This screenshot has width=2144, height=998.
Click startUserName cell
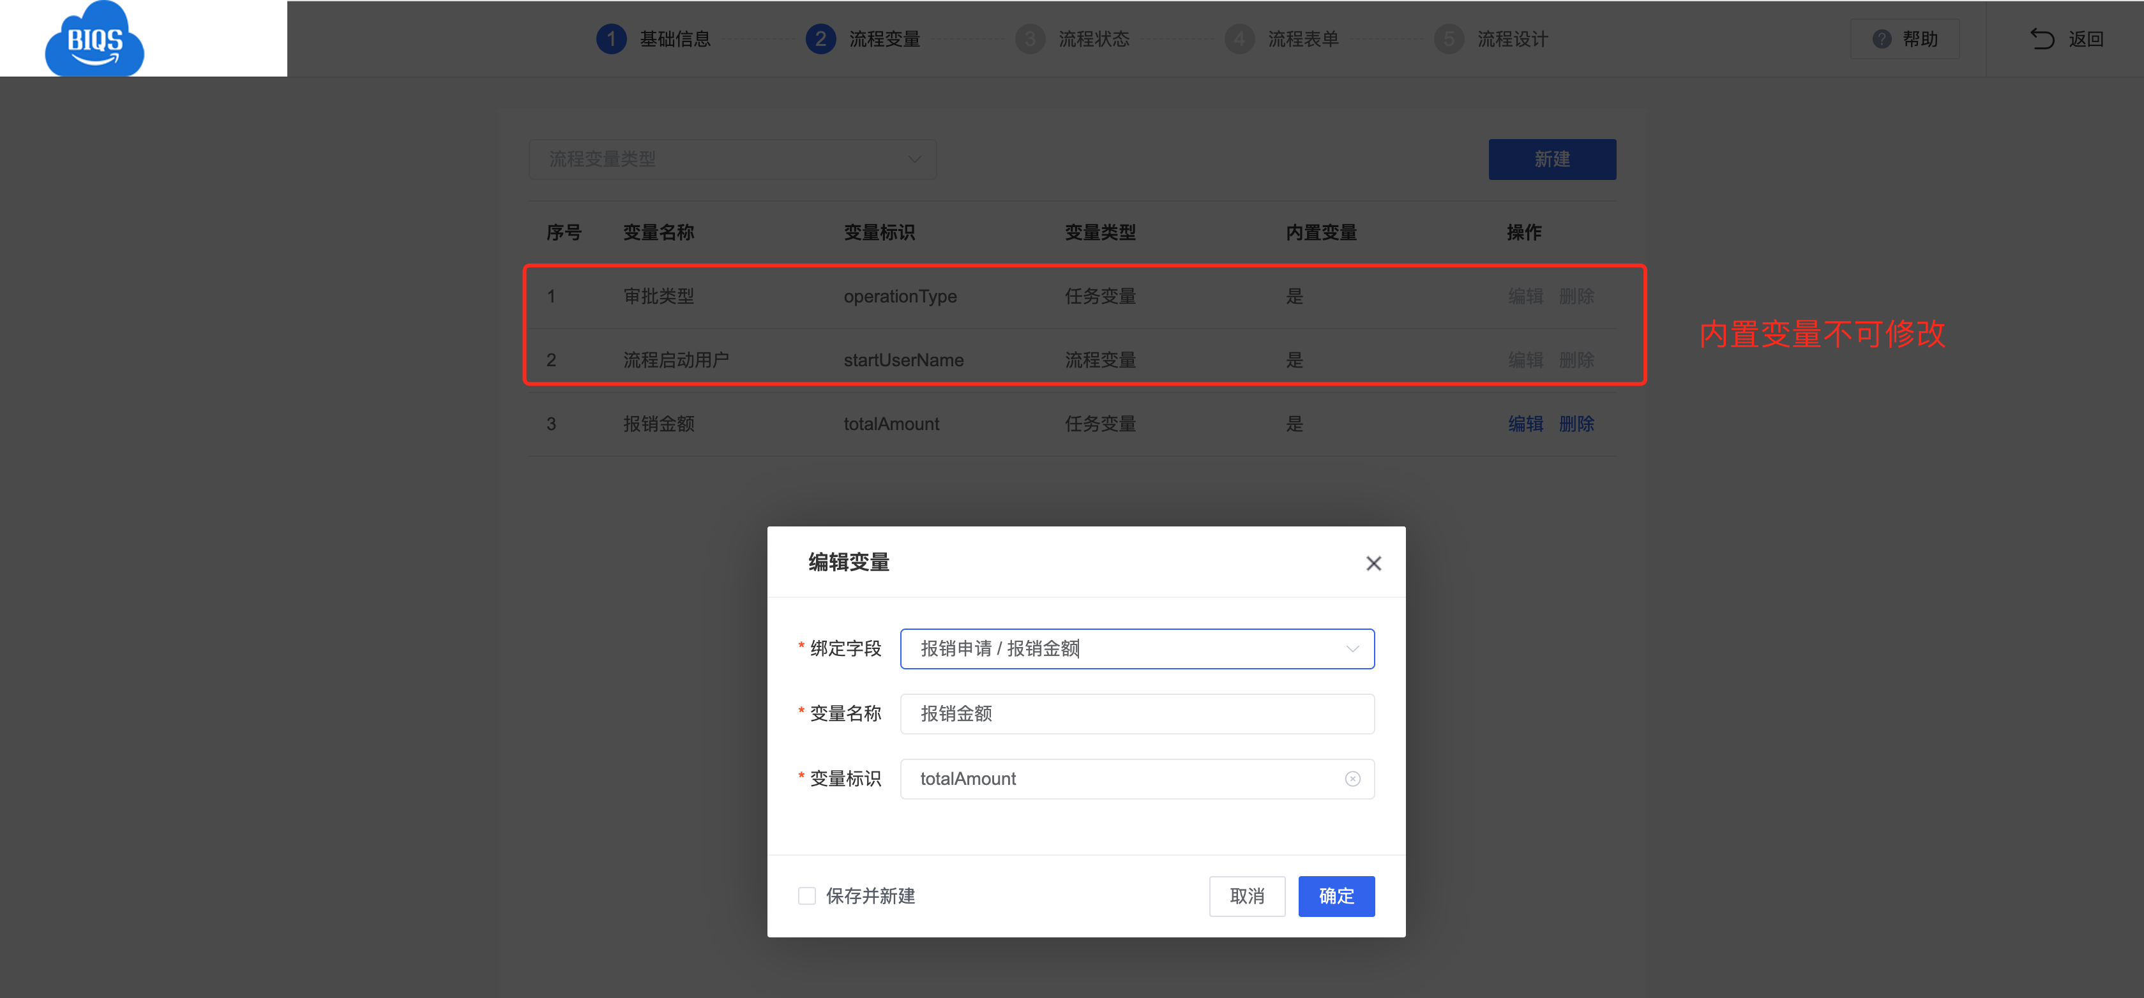(x=903, y=360)
